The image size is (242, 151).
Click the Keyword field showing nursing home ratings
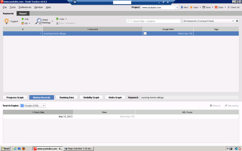190,98
